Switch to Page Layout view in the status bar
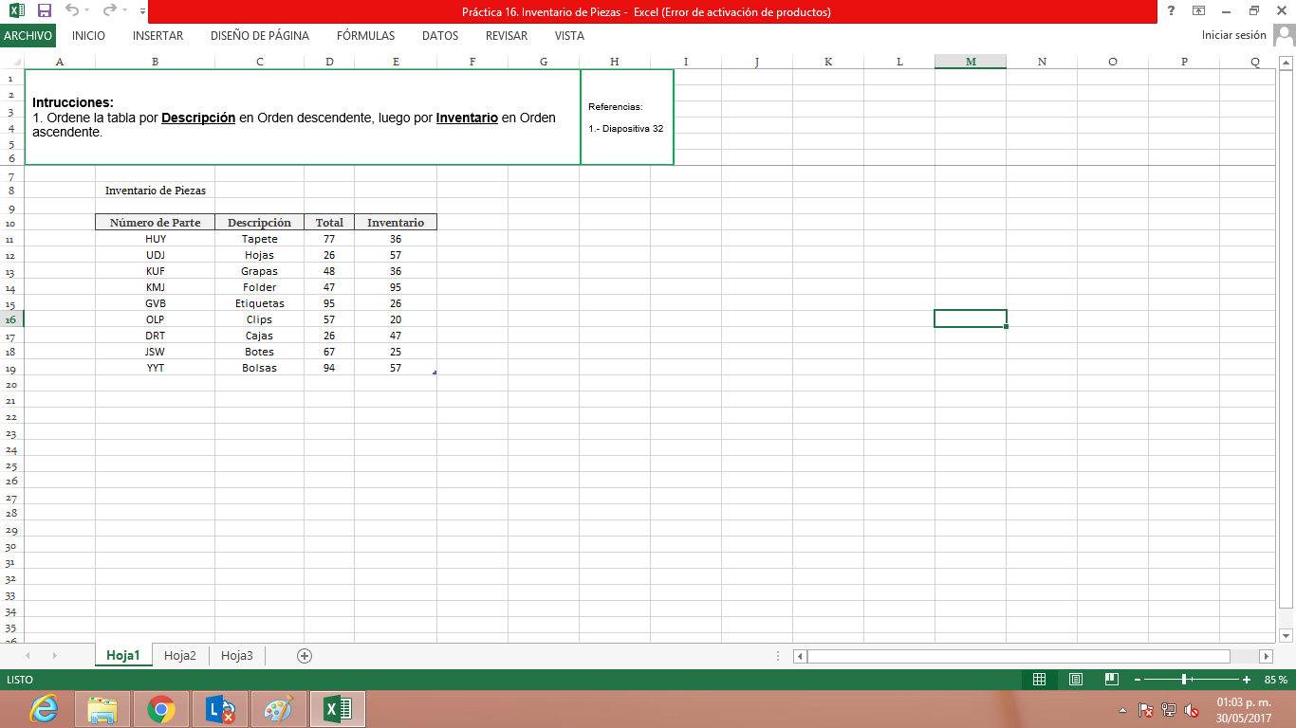Viewport: 1296px width, 728px height. click(x=1076, y=680)
